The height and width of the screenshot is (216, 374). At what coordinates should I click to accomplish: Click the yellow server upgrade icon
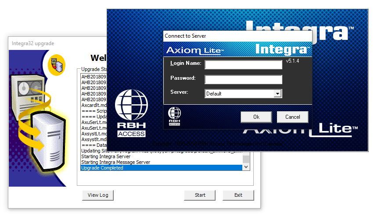tap(57, 65)
